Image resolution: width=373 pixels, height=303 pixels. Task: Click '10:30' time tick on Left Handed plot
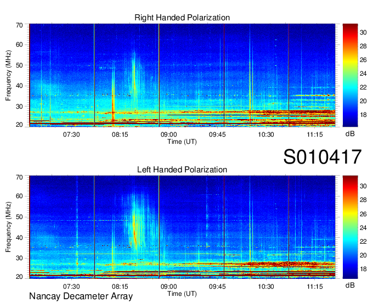266,287
